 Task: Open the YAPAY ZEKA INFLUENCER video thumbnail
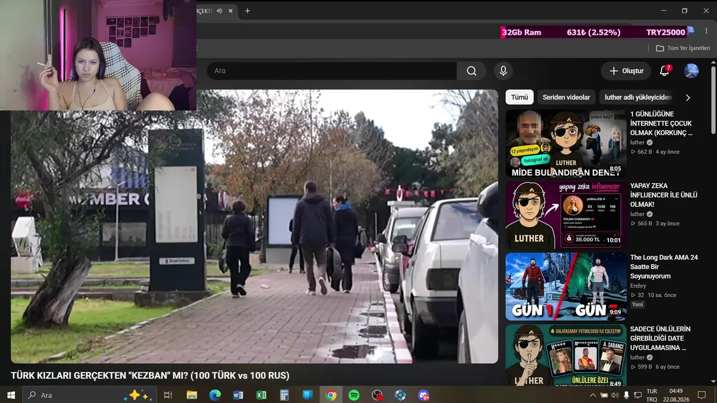(566, 215)
